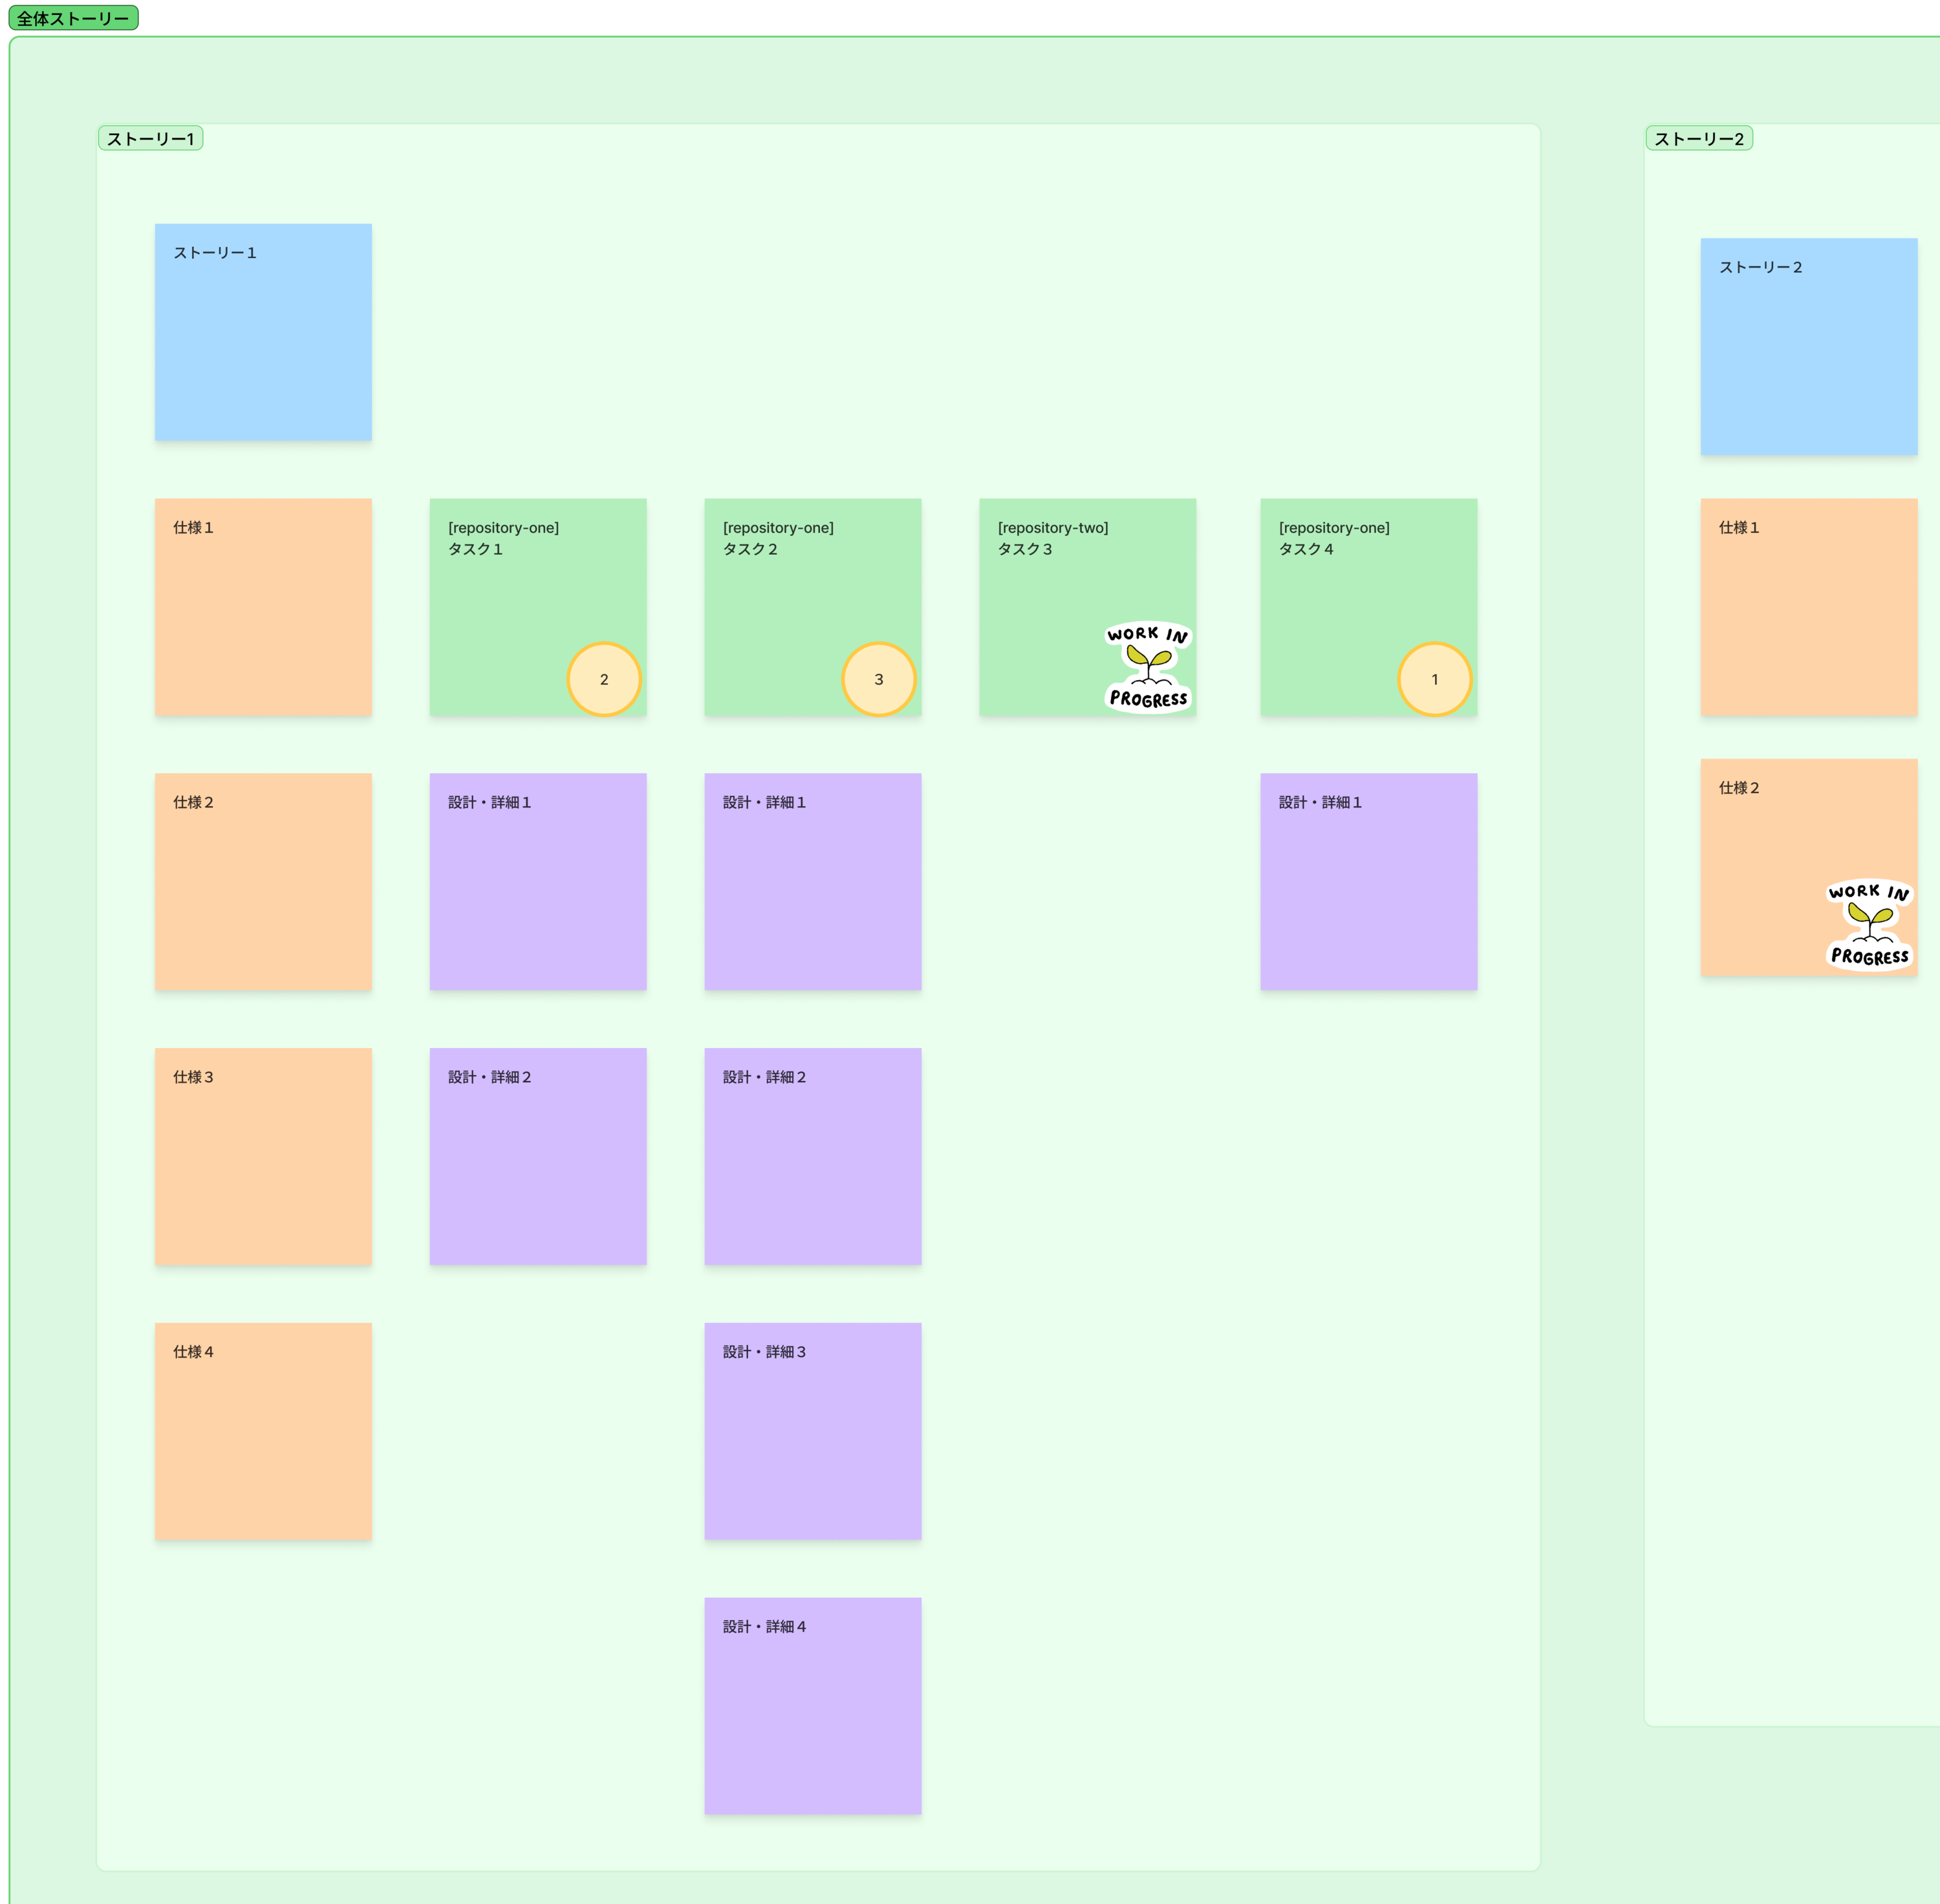
Task: Click the number 1 stamp on タスク4
Action: (x=1435, y=679)
